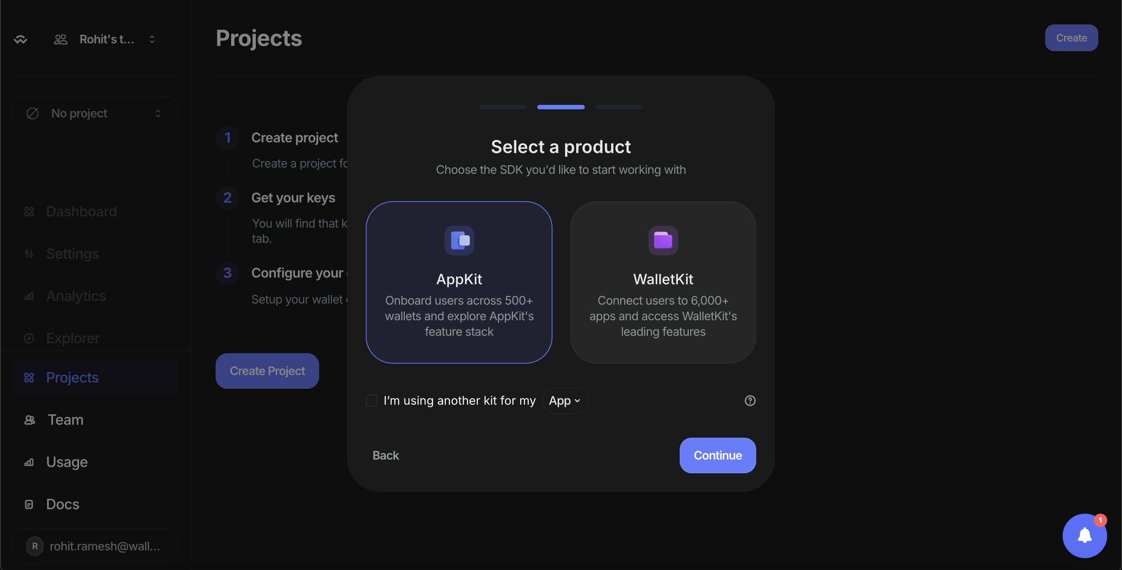The height and width of the screenshot is (570, 1122).
Task: Click the highlighted middle progress step bar
Action: pyautogui.click(x=561, y=107)
